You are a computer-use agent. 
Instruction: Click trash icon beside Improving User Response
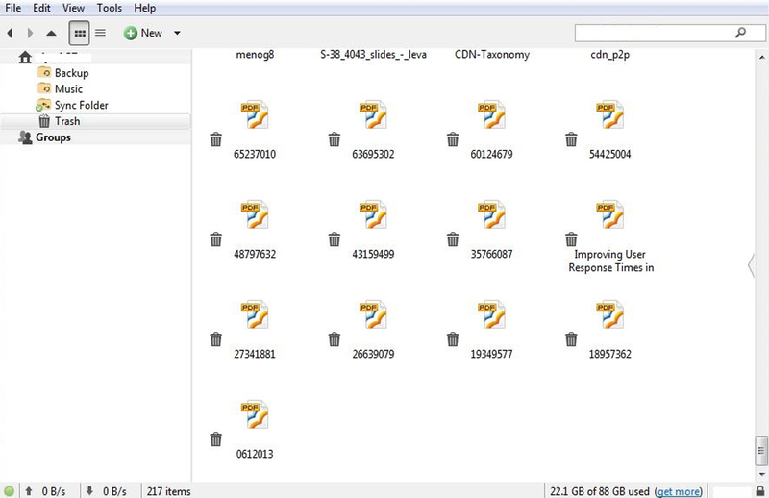571,239
